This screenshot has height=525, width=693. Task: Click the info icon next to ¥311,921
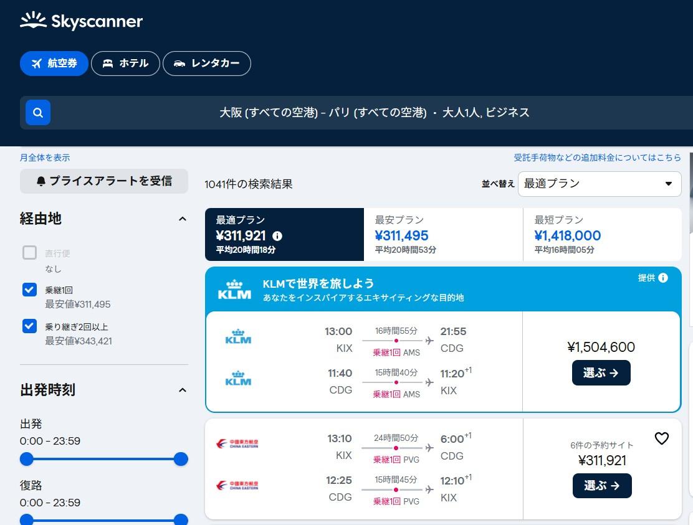tap(277, 236)
